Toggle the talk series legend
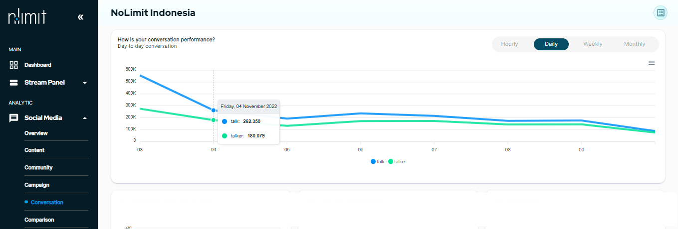The image size is (678, 229). click(x=378, y=162)
